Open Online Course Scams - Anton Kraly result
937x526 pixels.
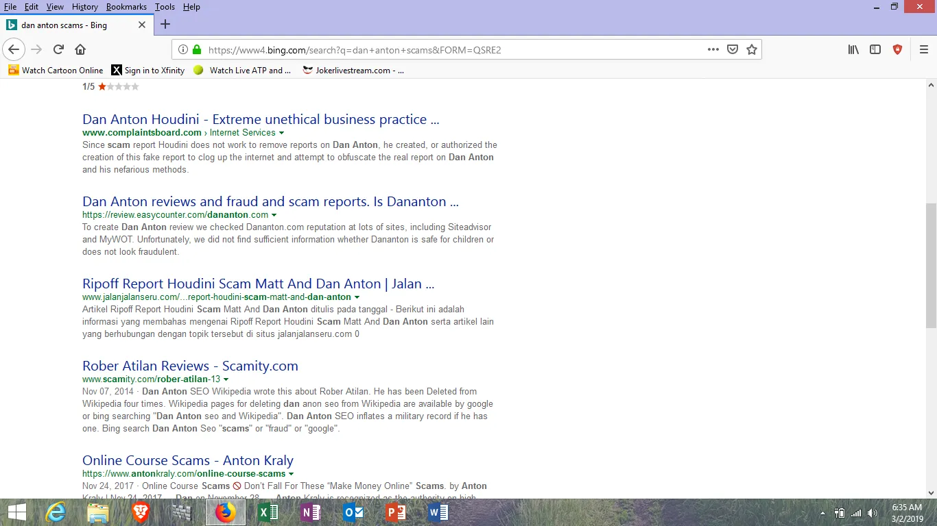[x=188, y=460]
